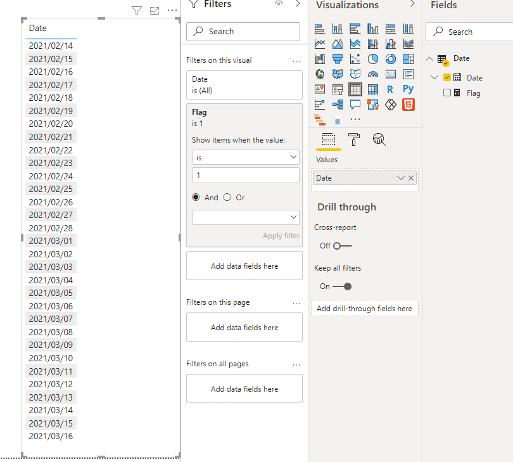The width and height of the screenshot is (513, 462).
Task: Select the Ribbon chart visual
Action: point(408,44)
